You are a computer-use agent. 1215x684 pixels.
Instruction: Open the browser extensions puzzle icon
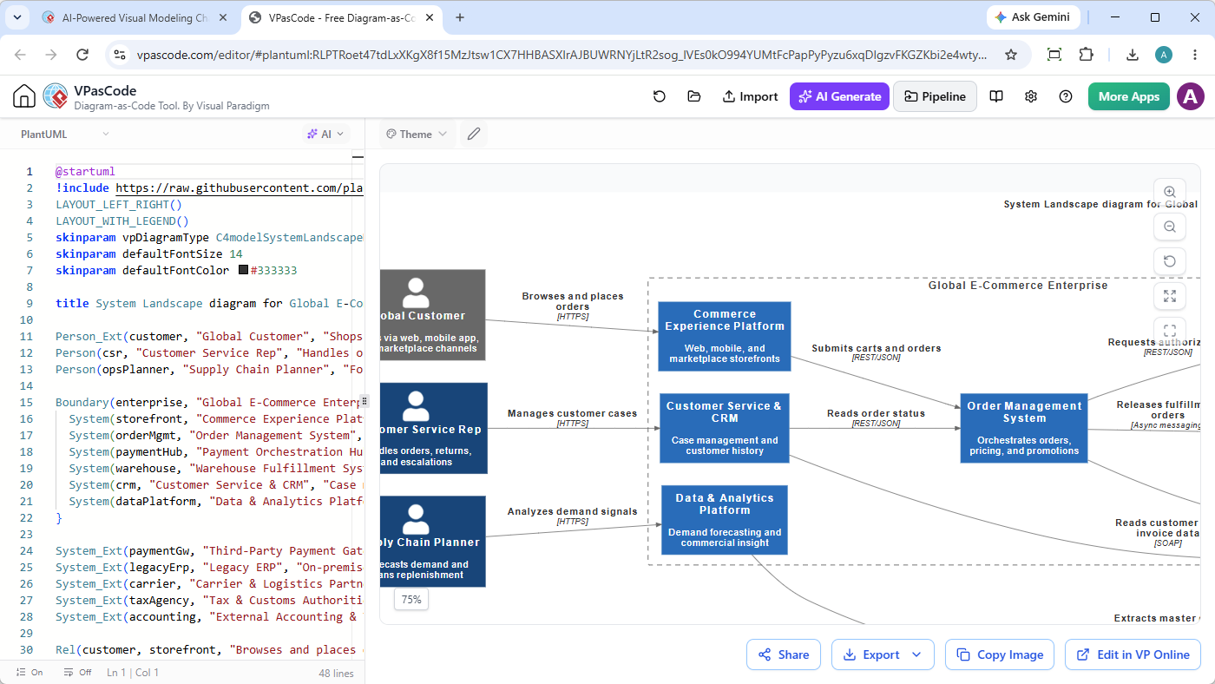pos(1086,55)
